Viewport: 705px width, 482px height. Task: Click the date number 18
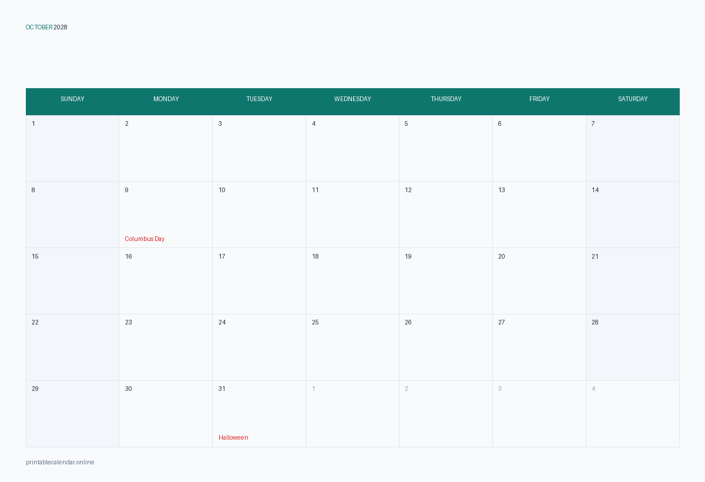tap(315, 257)
